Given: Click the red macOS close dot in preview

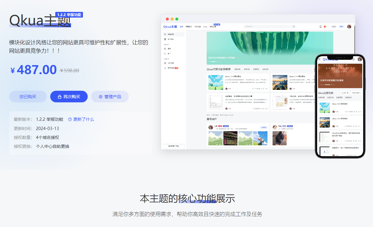Looking at the screenshot, I should tap(167, 19).
